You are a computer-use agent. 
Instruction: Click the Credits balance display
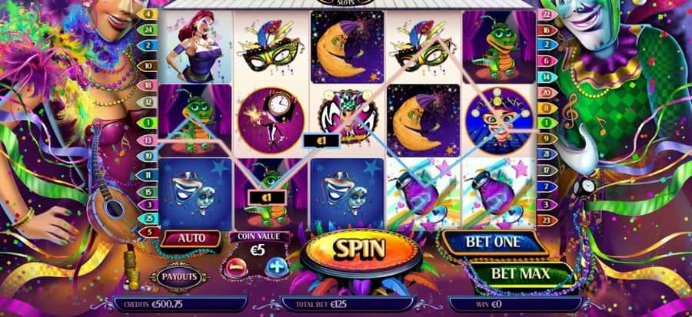click(x=180, y=304)
